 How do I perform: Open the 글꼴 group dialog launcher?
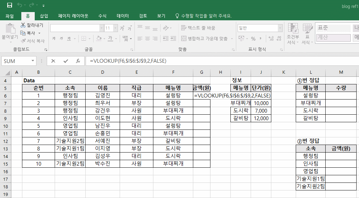132,50
